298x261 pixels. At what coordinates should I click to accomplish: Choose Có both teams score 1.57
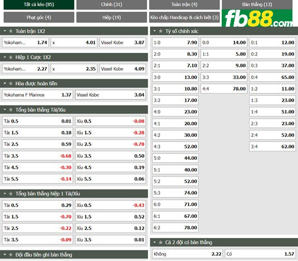coord(260,254)
